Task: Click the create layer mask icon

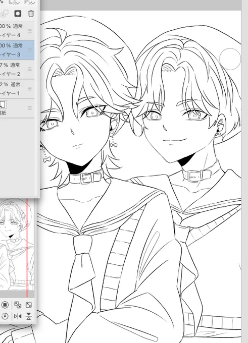Action: 18,14
